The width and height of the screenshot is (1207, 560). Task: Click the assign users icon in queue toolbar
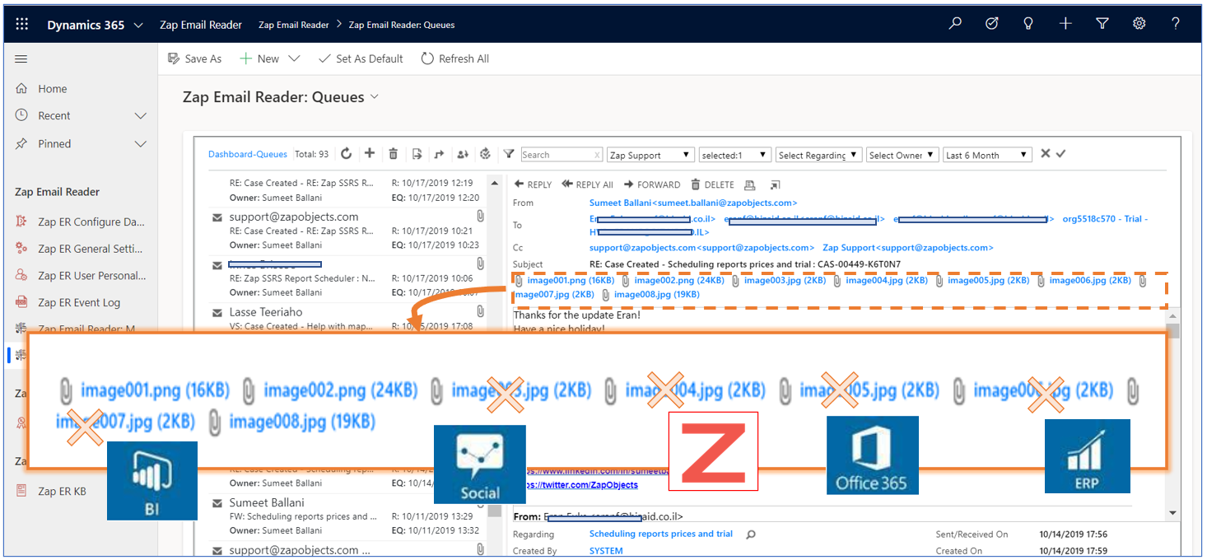pyautogui.click(x=462, y=154)
